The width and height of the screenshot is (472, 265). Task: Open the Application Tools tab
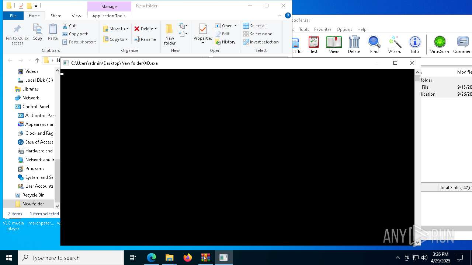point(109,16)
